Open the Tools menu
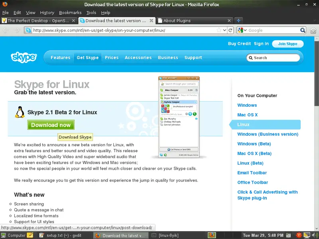The height and width of the screenshot is (239, 319). pos(91,13)
